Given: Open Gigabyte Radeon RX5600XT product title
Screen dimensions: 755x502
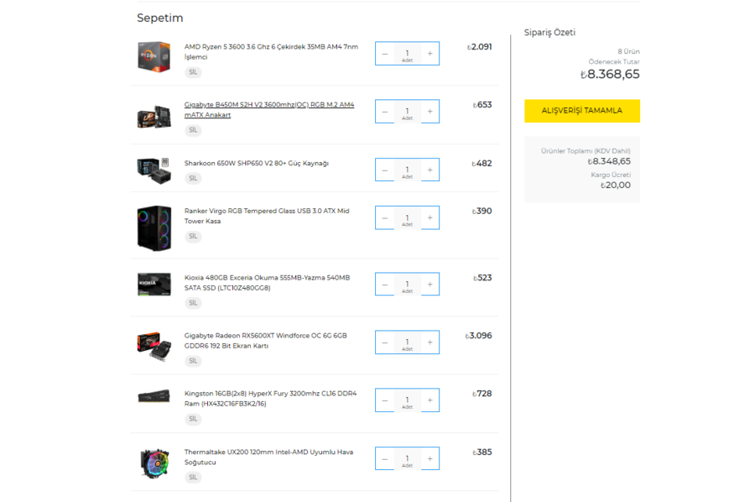Looking at the screenshot, I should (x=265, y=341).
